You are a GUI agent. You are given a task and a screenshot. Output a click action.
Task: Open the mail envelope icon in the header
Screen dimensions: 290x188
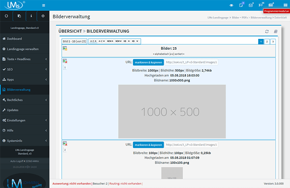(251, 5)
